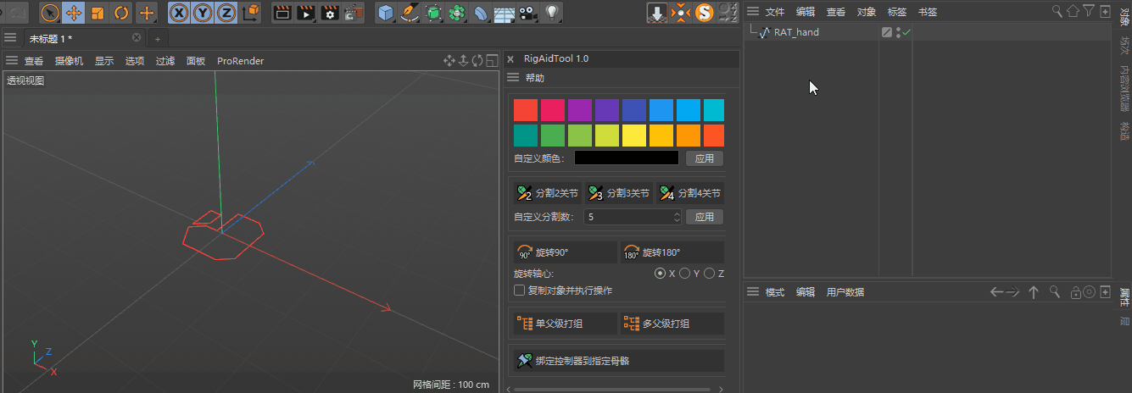Pick the teal green swatch

pos(526,136)
